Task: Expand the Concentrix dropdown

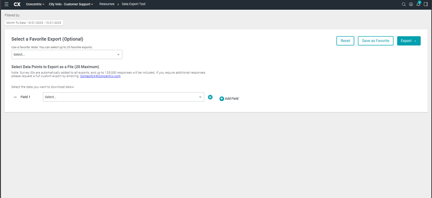Action: [35, 4]
